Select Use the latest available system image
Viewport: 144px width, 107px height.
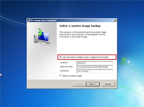tap(61, 57)
